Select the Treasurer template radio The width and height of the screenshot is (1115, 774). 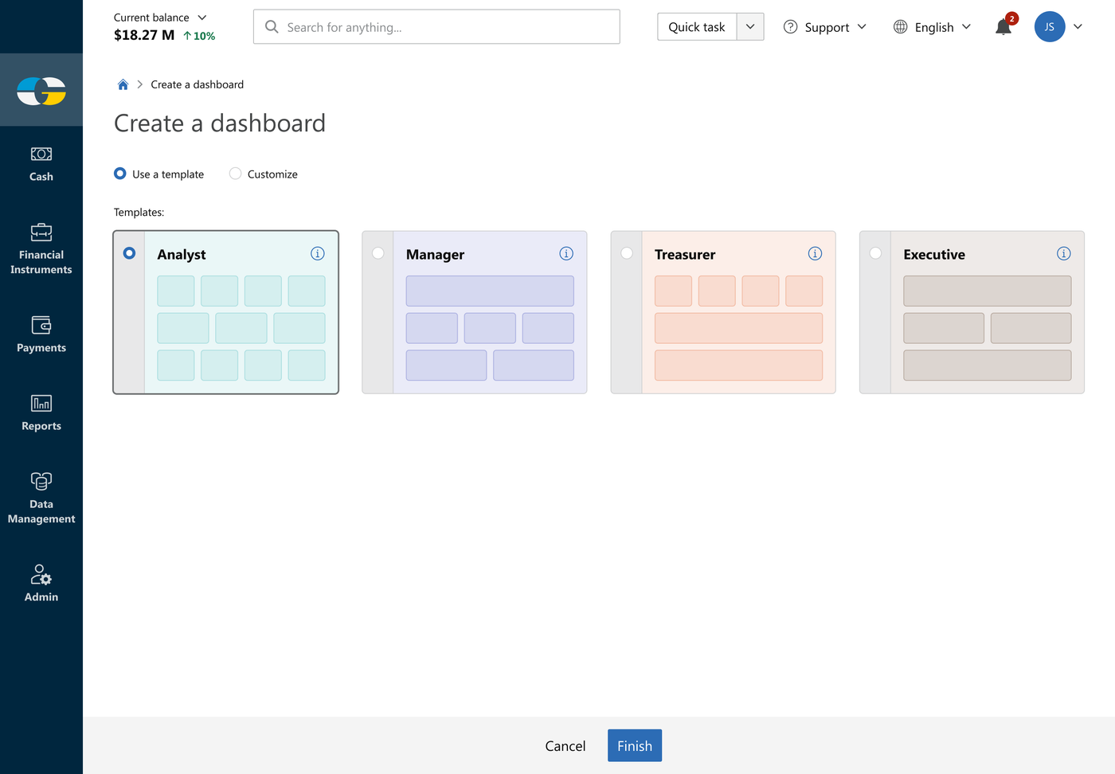[x=627, y=253]
